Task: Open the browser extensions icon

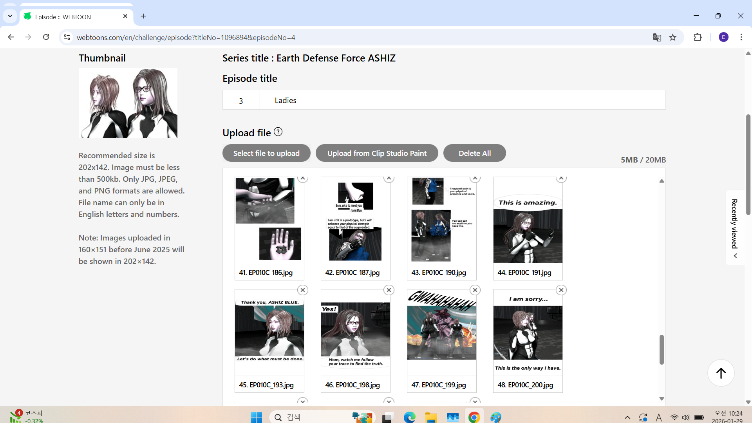Action: [x=698, y=38]
